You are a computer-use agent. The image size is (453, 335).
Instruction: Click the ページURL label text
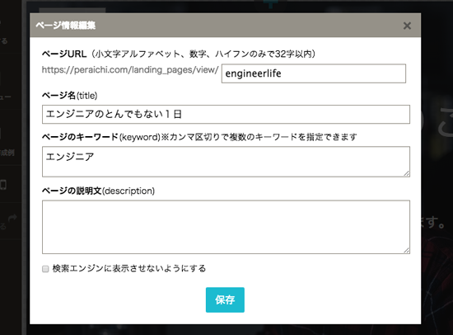pos(64,54)
